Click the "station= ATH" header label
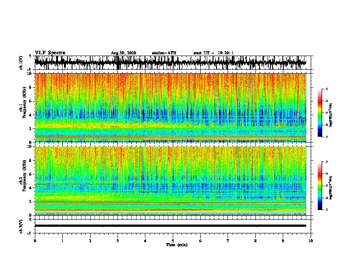Screen dimensions: 350x270 coord(164,53)
